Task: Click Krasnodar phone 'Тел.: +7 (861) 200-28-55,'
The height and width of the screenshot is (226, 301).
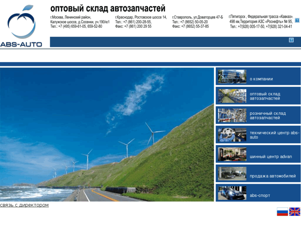Action: 133,22
